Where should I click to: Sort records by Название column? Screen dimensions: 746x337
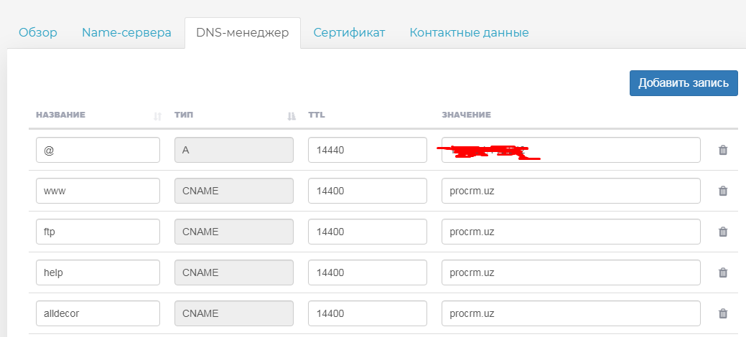[157, 115]
